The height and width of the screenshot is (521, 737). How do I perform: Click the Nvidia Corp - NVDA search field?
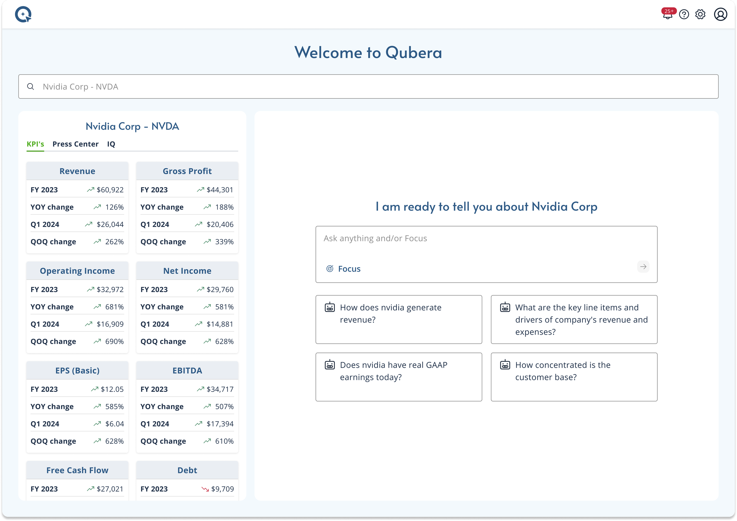click(368, 87)
